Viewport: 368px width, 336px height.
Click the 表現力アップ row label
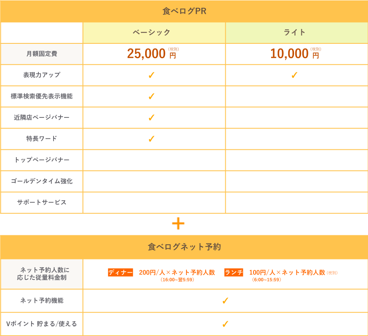click(42, 75)
